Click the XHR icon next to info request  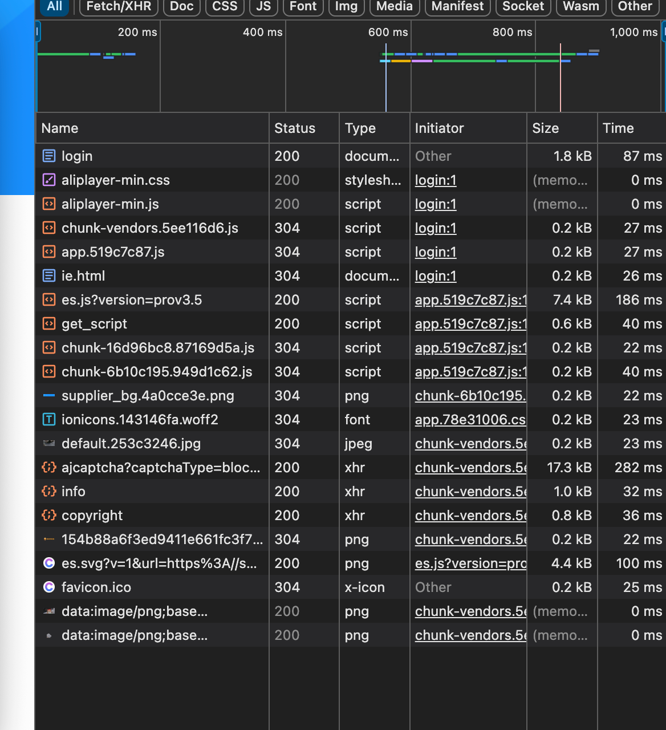pyautogui.click(x=49, y=491)
